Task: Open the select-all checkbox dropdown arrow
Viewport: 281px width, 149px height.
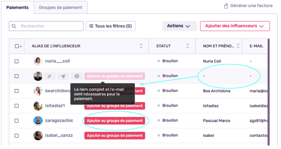Action: pos(21,46)
